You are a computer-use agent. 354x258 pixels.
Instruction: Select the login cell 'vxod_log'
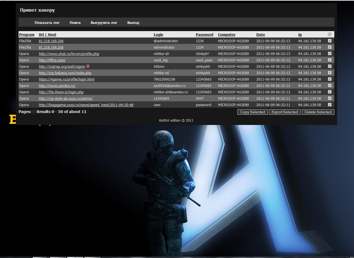(161, 60)
